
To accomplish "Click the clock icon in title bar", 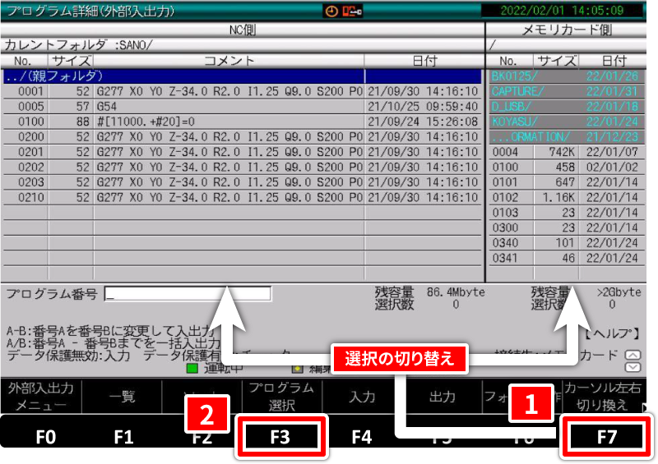I will (x=331, y=11).
